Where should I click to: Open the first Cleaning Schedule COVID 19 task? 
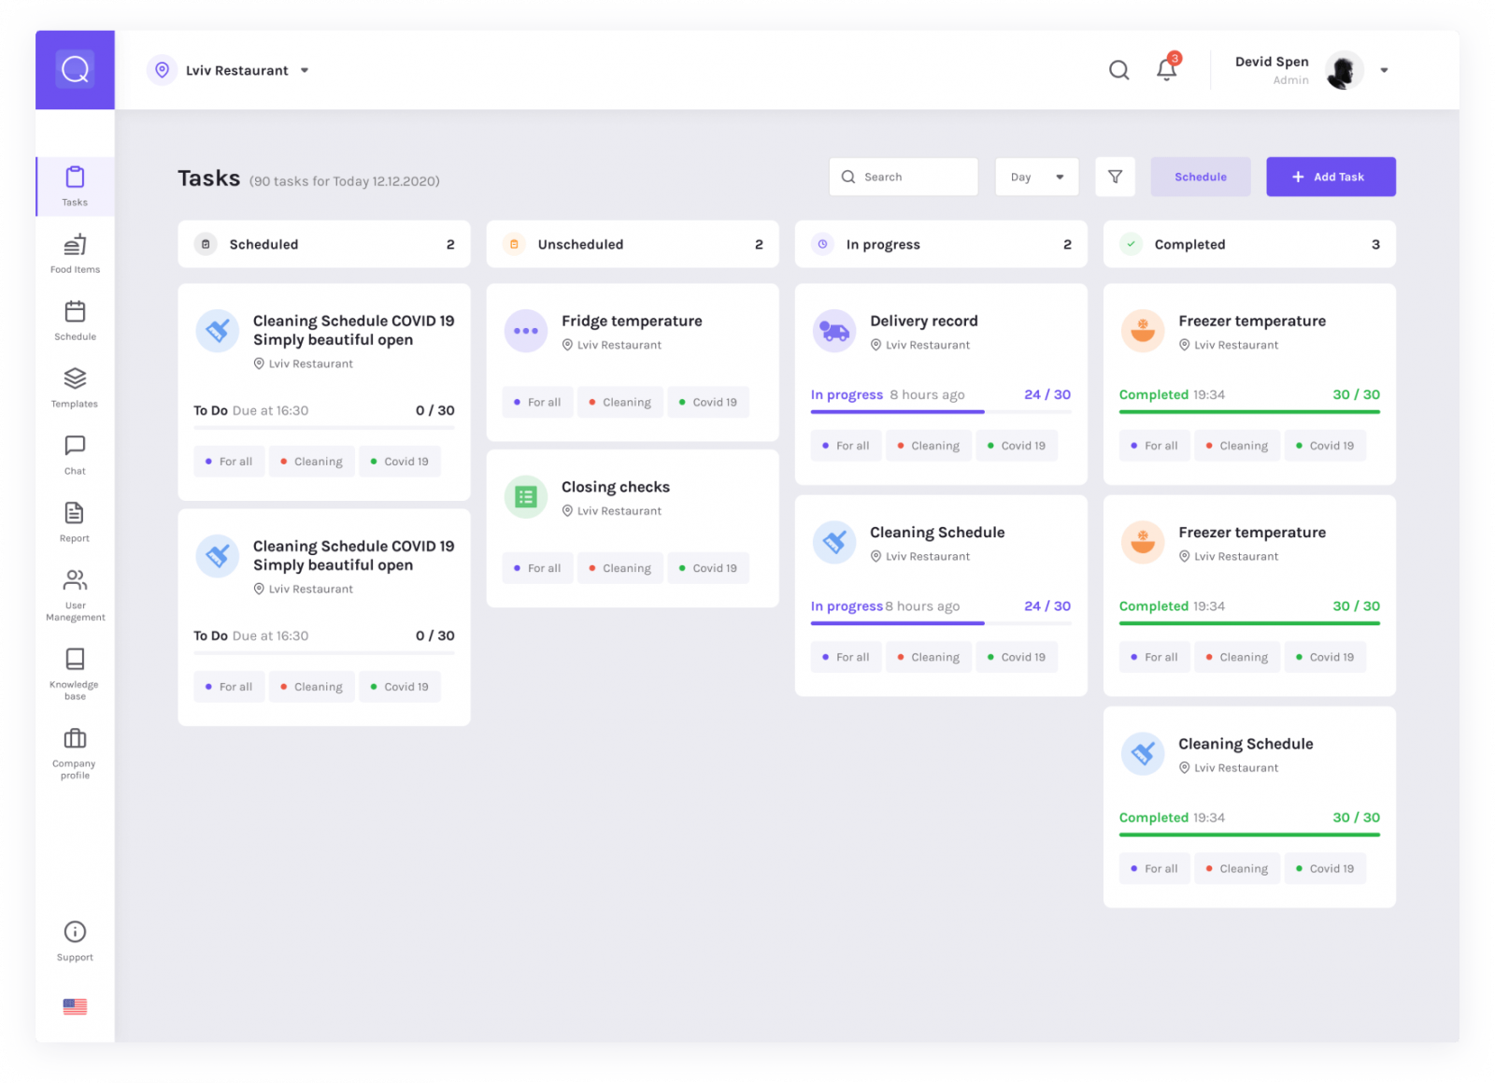pyautogui.click(x=353, y=330)
